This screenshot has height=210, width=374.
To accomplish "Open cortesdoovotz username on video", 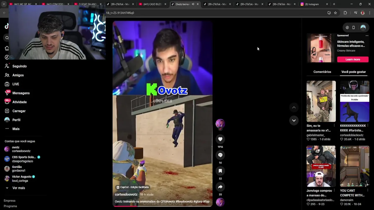I will (126, 195).
